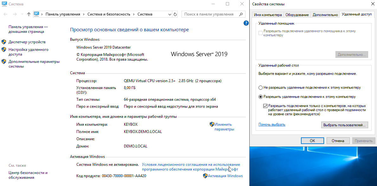
Task: Click the Up arrow navigation icon
Action: (29, 14)
